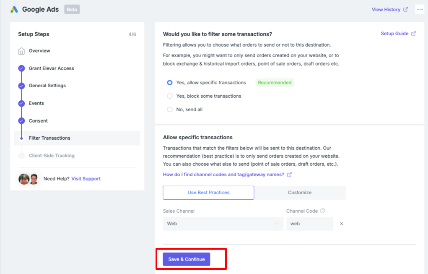
Task: Open the three-dot more options menu
Action: pyautogui.click(x=420, y=10)
